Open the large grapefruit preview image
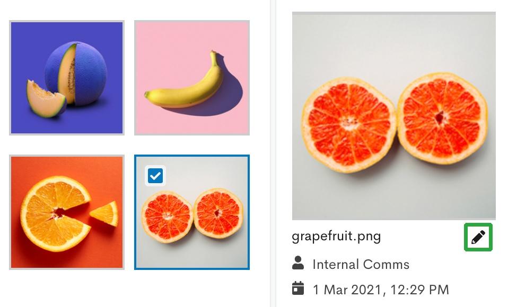Image resolution: width=508 pixels, height=307 pixels. (393, 116)
